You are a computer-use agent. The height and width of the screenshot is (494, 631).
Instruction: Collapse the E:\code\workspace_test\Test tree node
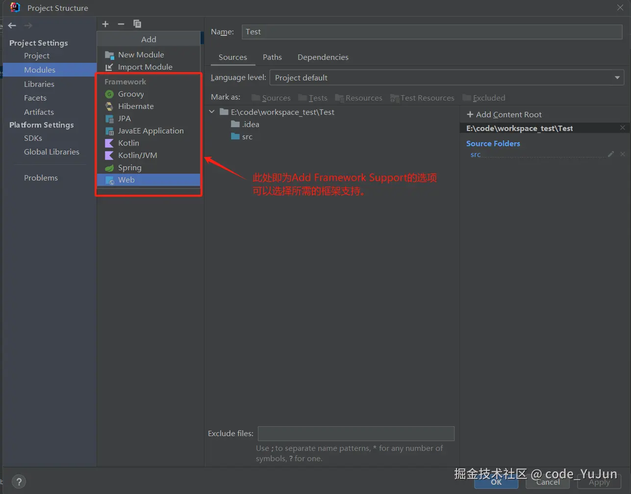click(212, 112)
